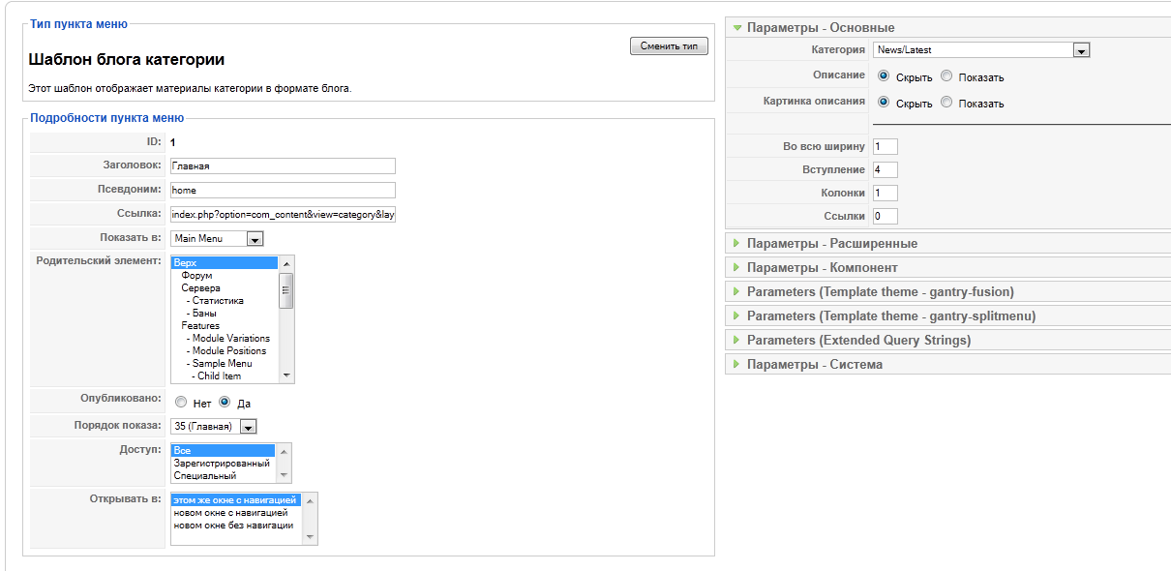Select Показать radio for Описание

pos(946,76)
